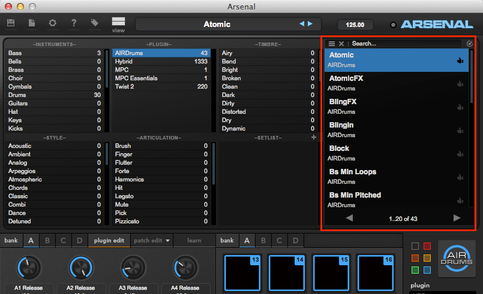Add a new setlist with the plus icon
This screenshot has height=294, width=483.
click(314, 137)
